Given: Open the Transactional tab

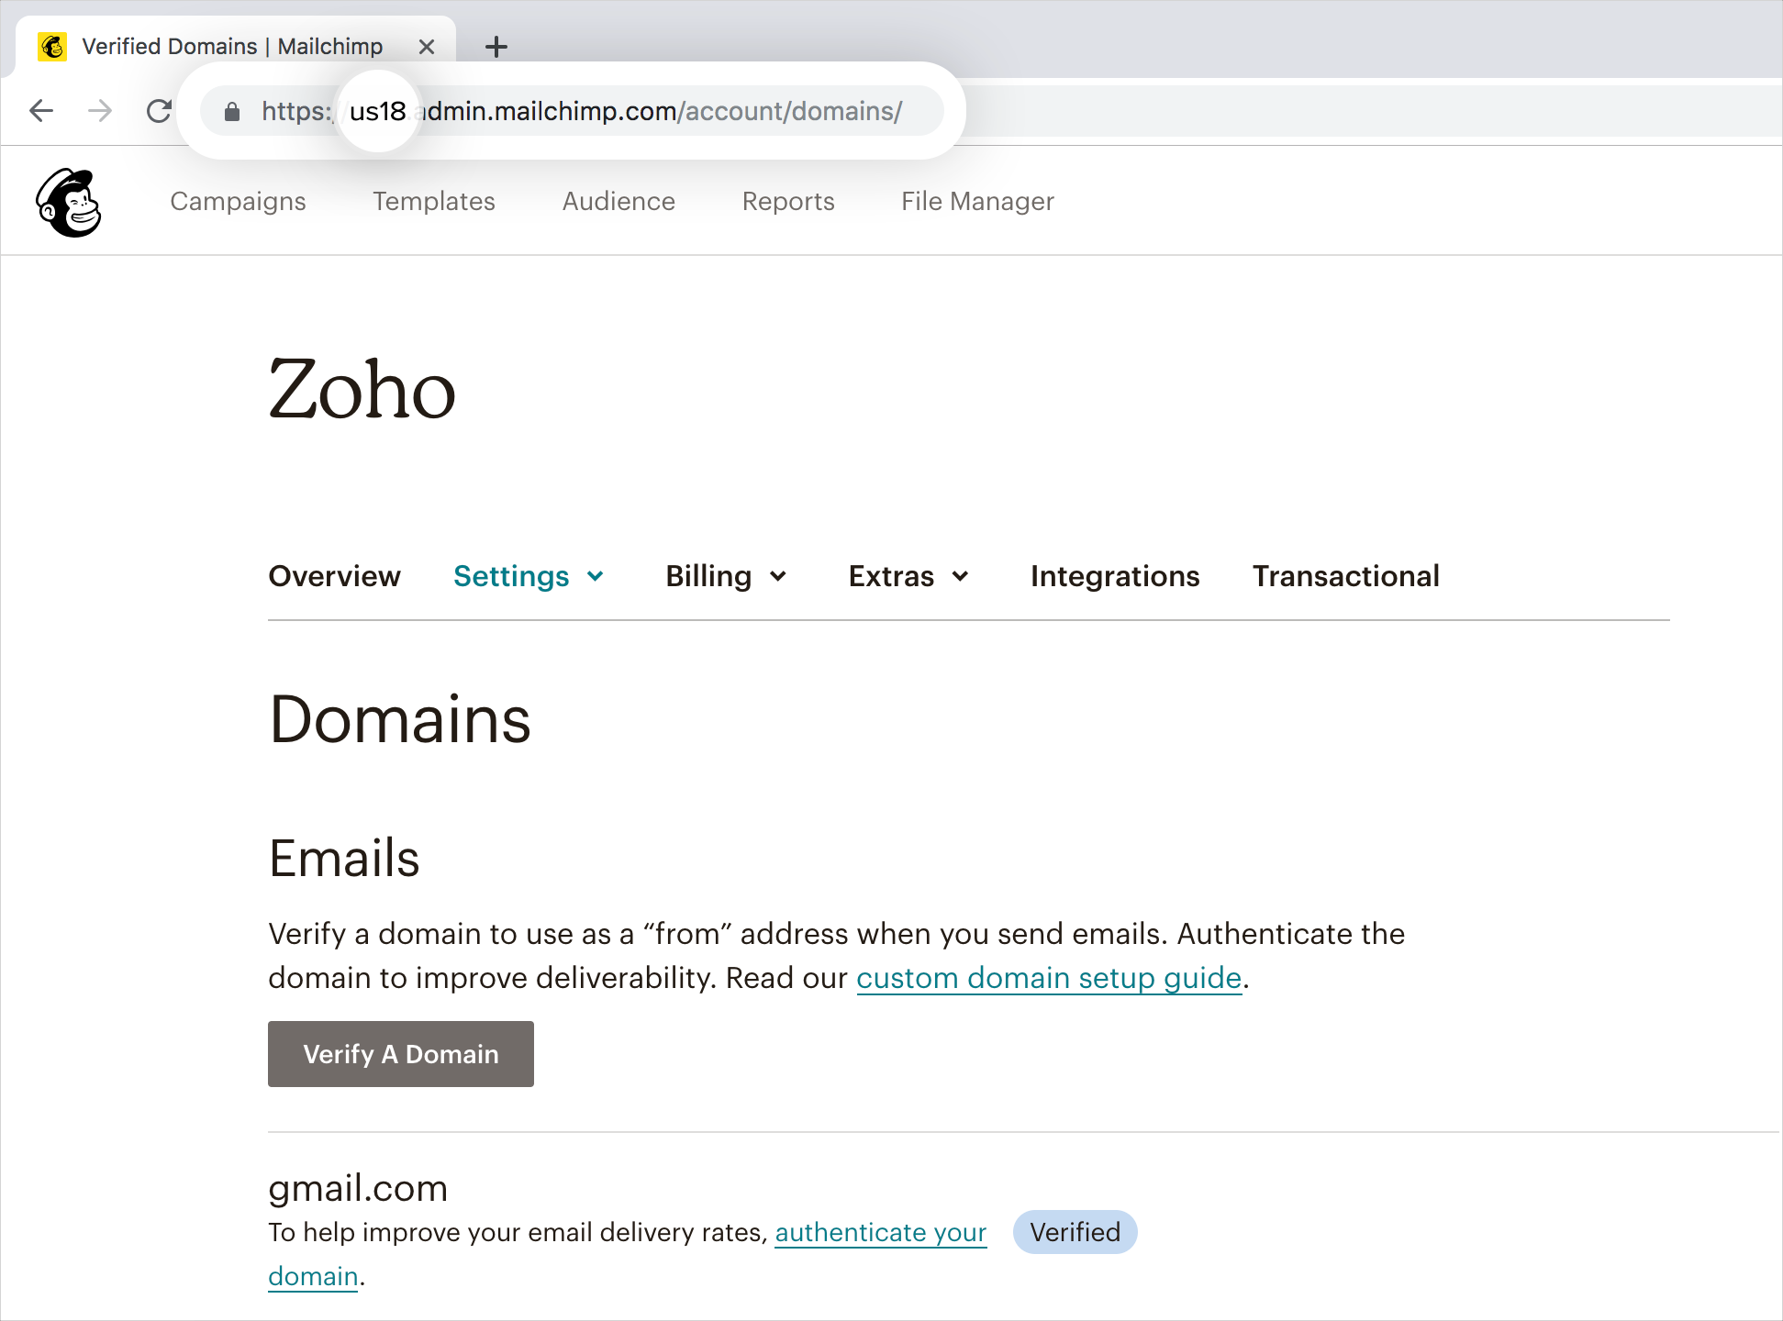Looking at the screenshot, I should [1345, 576].
